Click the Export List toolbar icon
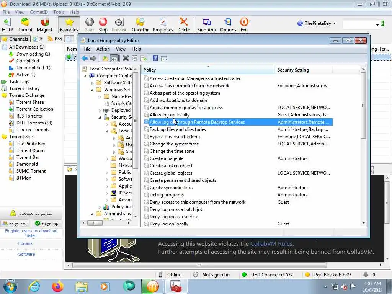This screenshot has width=392, height=294. click(x=144, y=59)
